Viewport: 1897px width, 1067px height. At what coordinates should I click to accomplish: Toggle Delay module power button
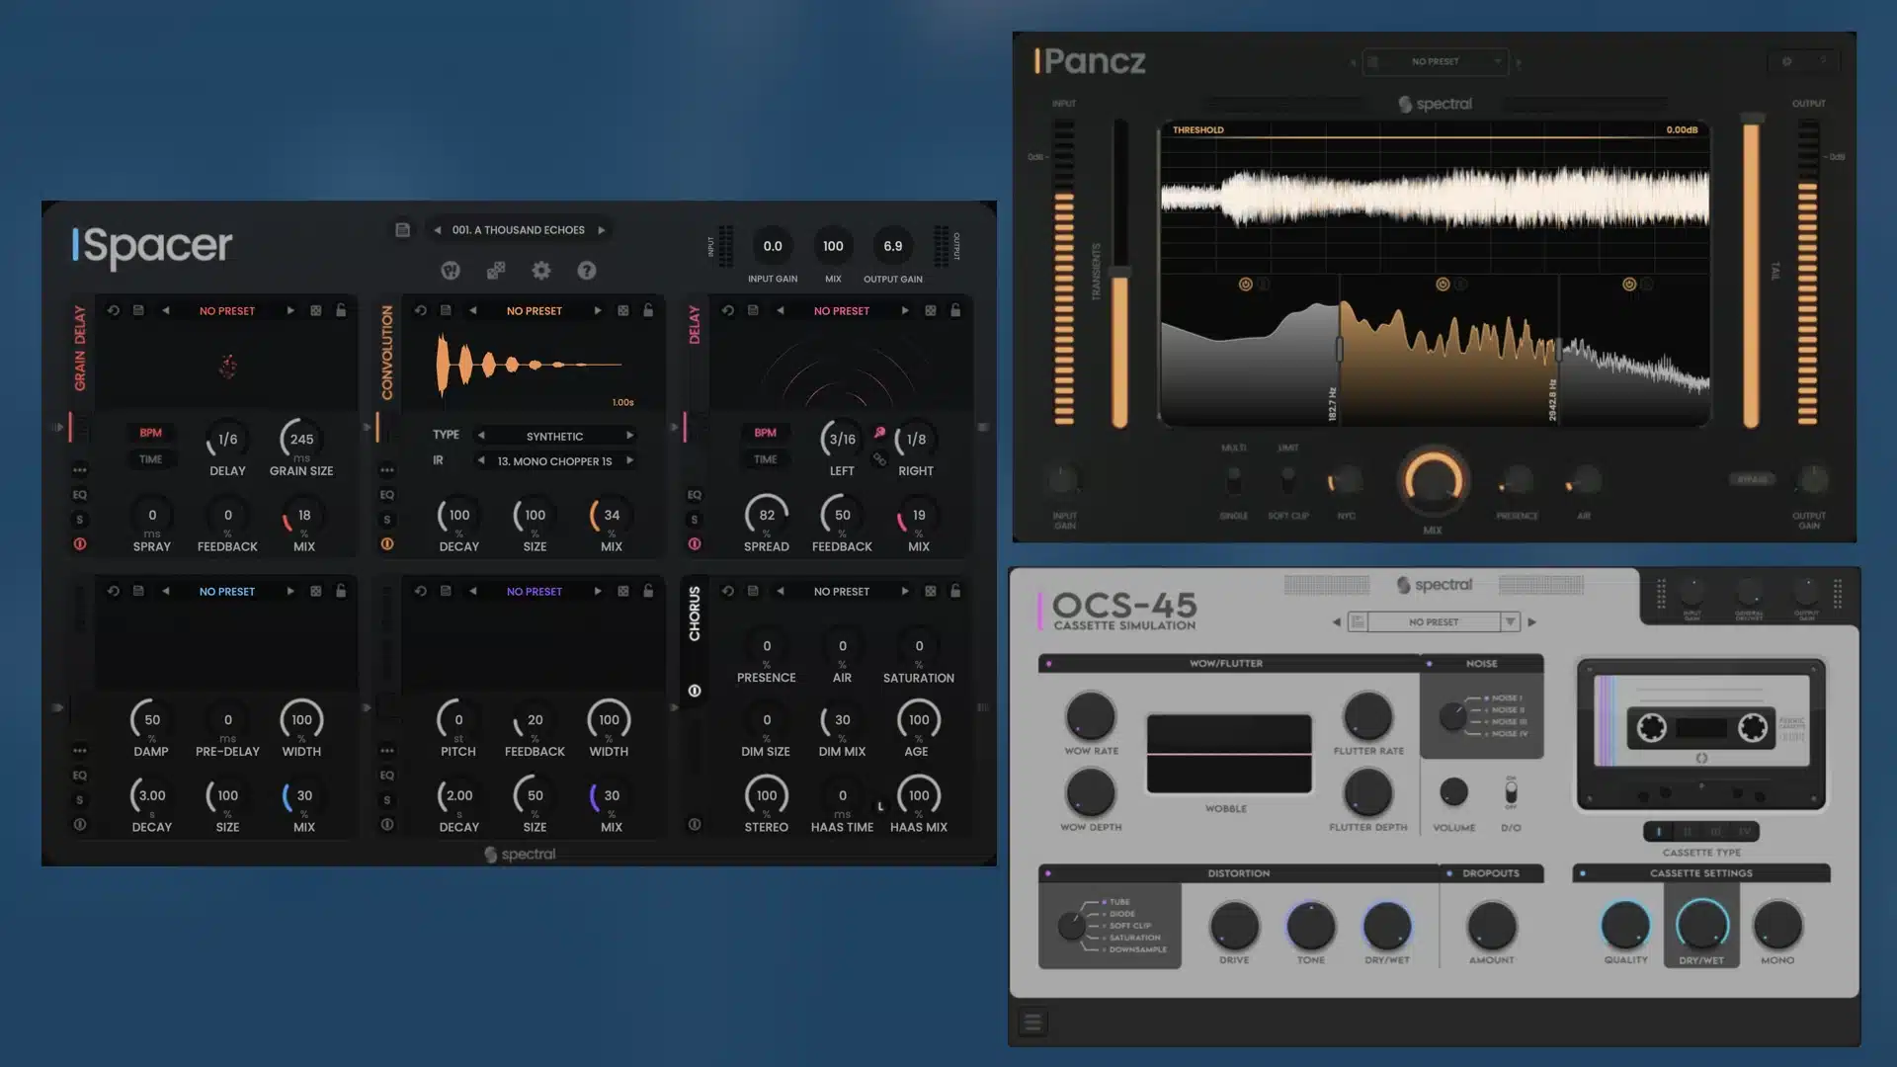(x=695, y=543)
